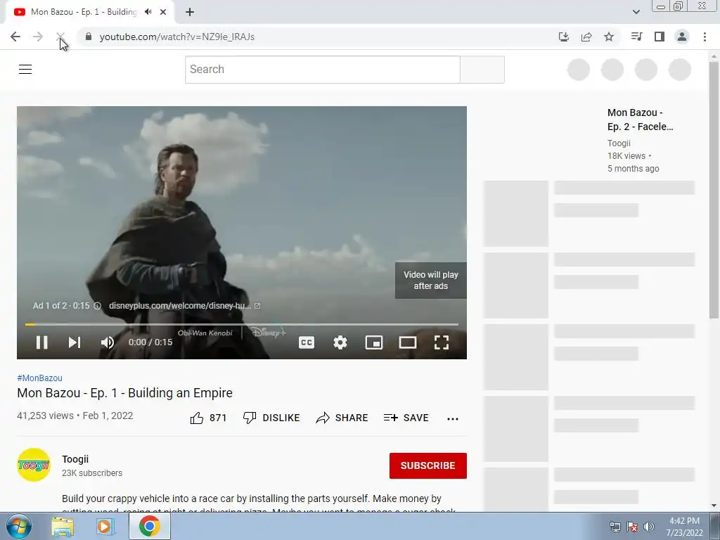Switch to miniplayer mode
The image size is (720, 540).
coord(374,342)
